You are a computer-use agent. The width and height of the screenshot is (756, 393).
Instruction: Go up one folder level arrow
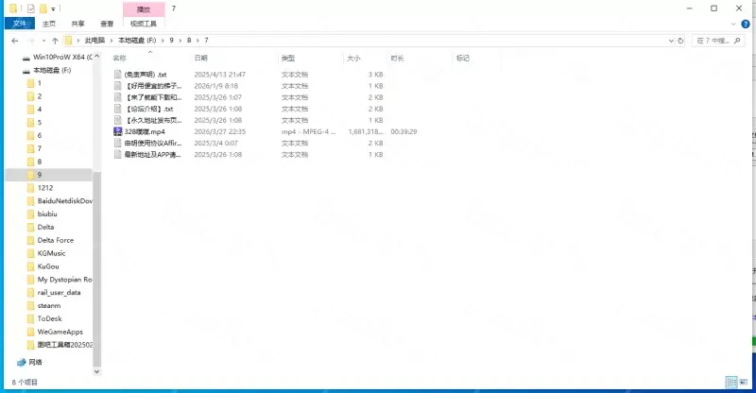coord(56,41)
